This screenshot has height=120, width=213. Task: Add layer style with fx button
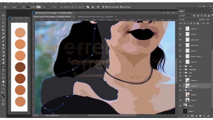click(188, 116)
